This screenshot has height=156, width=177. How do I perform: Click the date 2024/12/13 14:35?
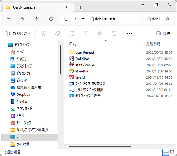pyautogui.click(x=159, y=77)
